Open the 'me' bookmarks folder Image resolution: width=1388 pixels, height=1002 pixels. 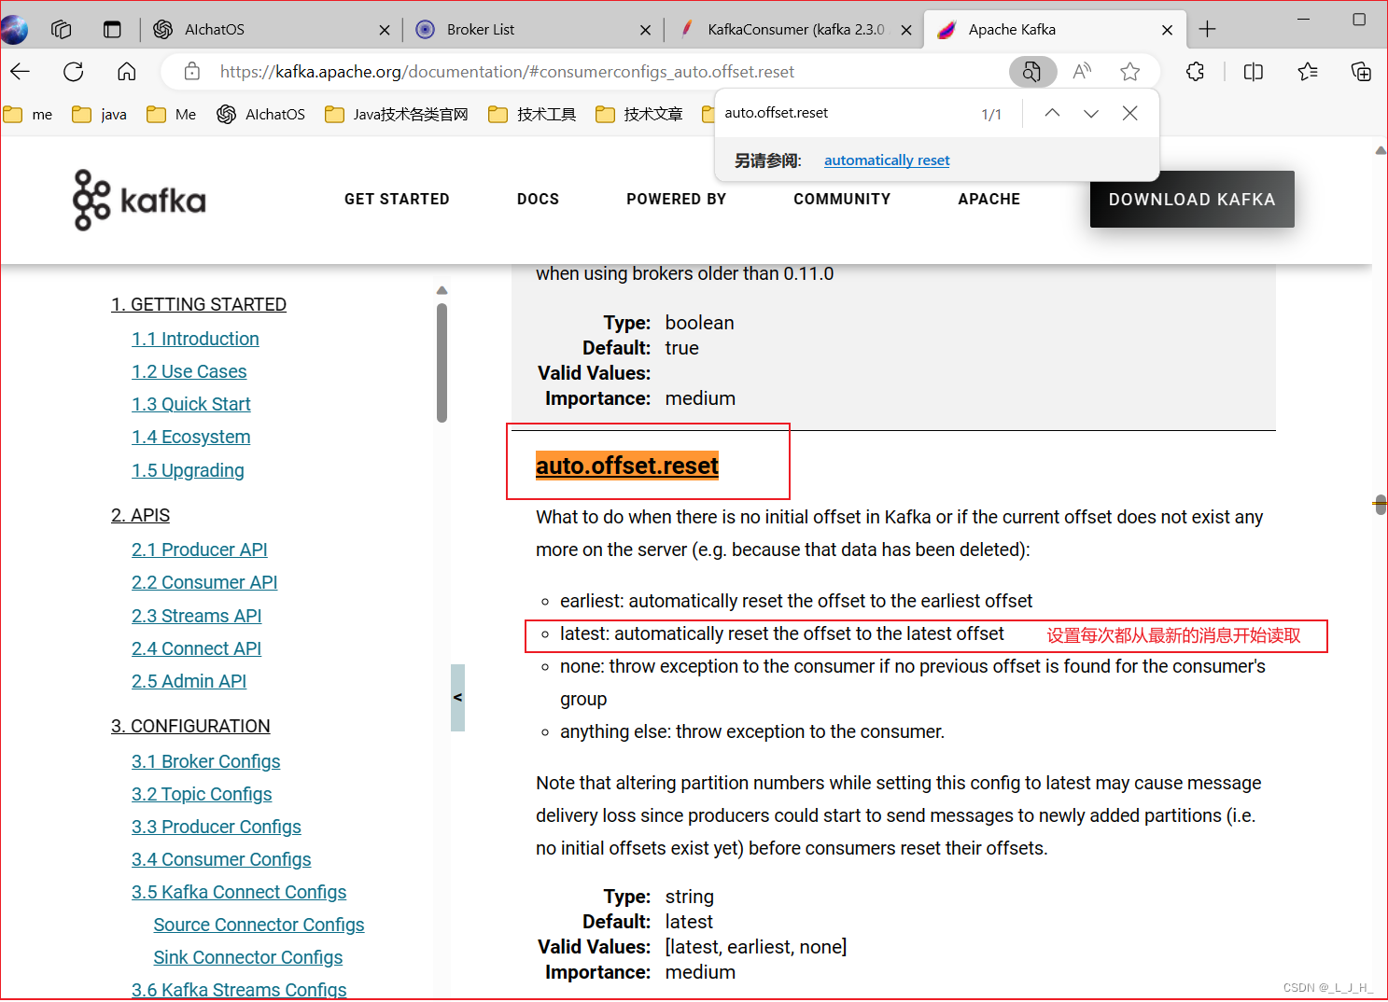(x=28, y=114)
